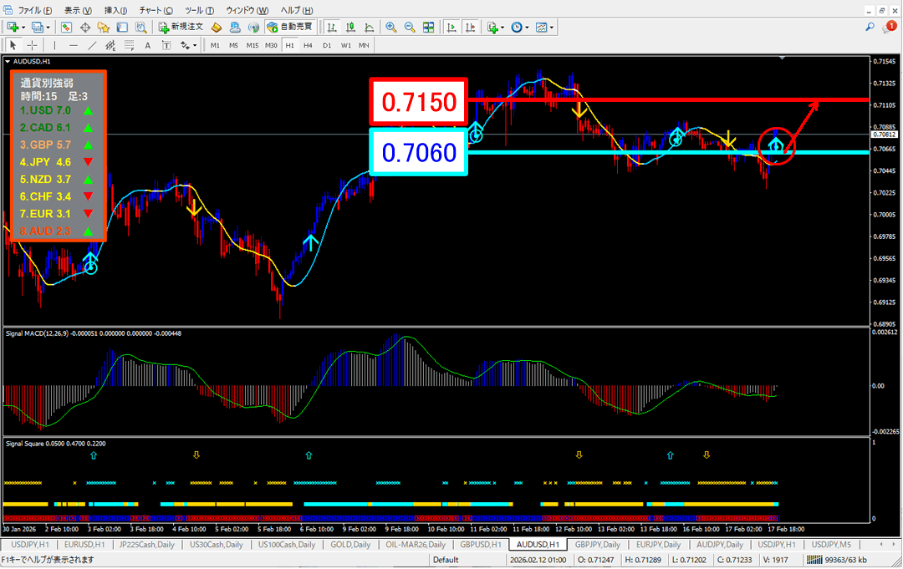The height and width of the screenshot is (569, 903).
Task: Open the arrows objects dropdown
Action: tap(193, 45)
